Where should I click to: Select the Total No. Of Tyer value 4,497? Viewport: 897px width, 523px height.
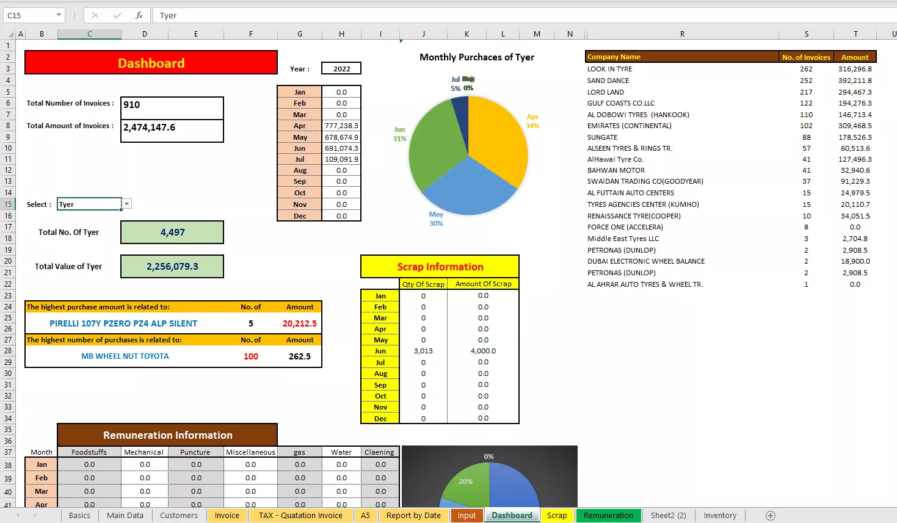[172, 232]
